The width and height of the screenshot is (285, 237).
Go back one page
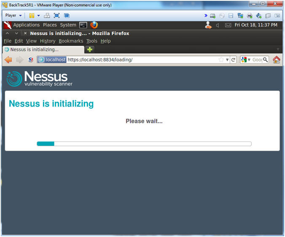8,59
